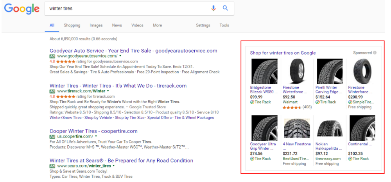The width and height of the screenshot is (391, 182).
Task: Click the Walmart seller name
Action: [x=290, y=102]
